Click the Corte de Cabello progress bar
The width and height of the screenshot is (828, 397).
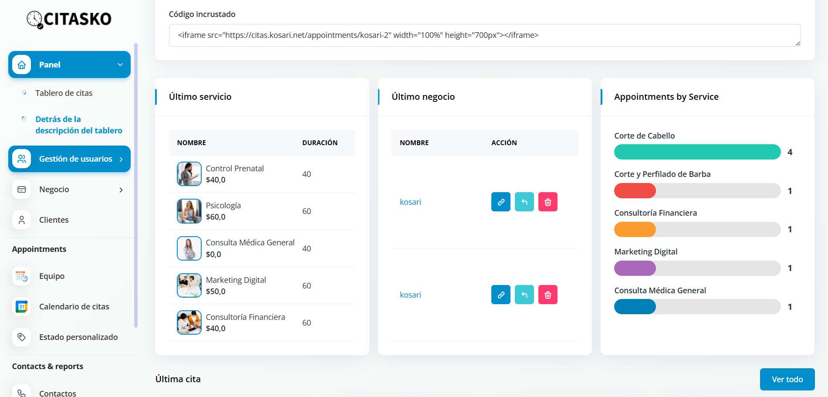tap(697, 152)
